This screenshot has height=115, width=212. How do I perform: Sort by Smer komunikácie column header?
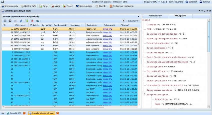click(x=61, y=25)
